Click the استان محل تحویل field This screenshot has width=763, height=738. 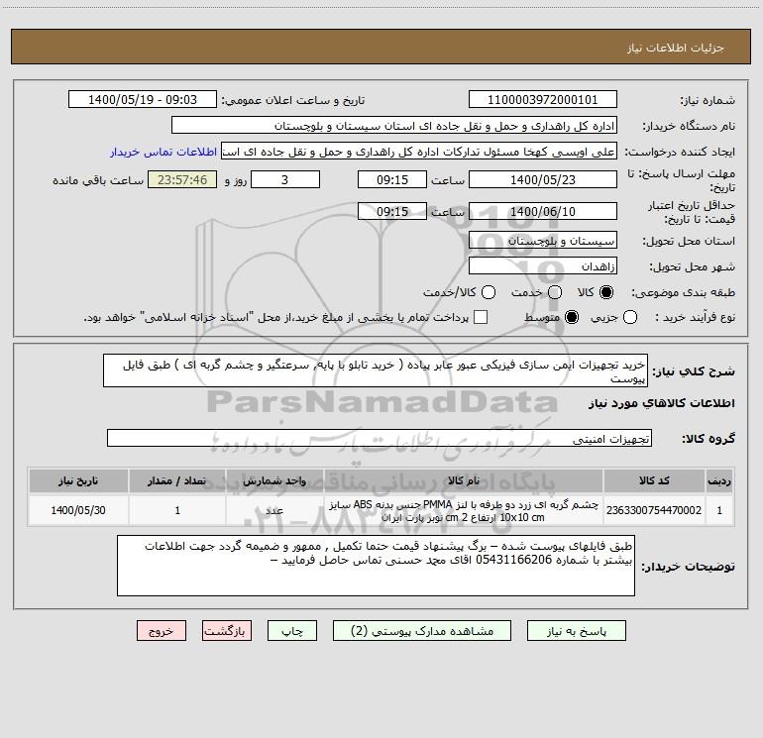[543, 241]
